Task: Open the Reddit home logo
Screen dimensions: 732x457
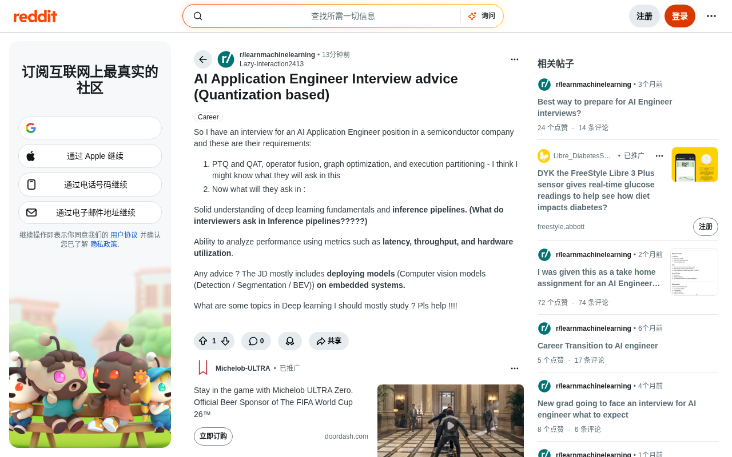Action: (x=35, y=16)
